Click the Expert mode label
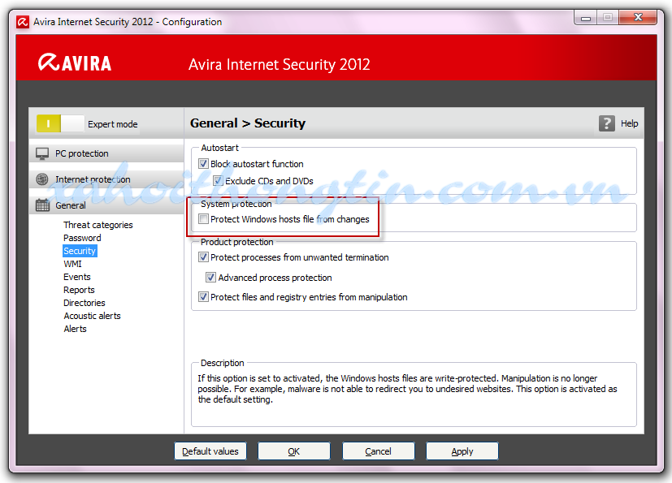Image resolution: width=672 pixels, height=483 pixels. coord(113,124)
